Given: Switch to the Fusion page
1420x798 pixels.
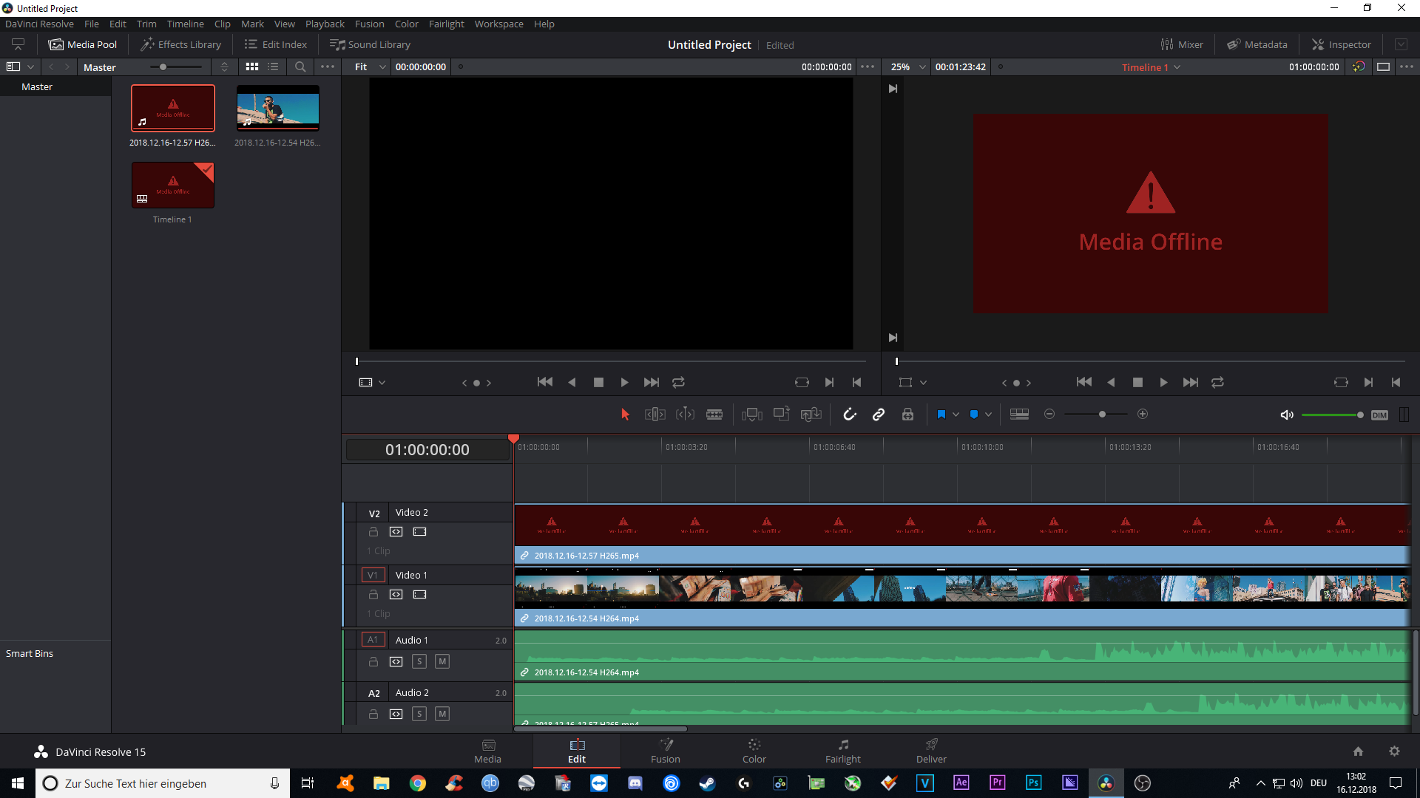Looking at the screenshot, I should (x=665, y=751).
